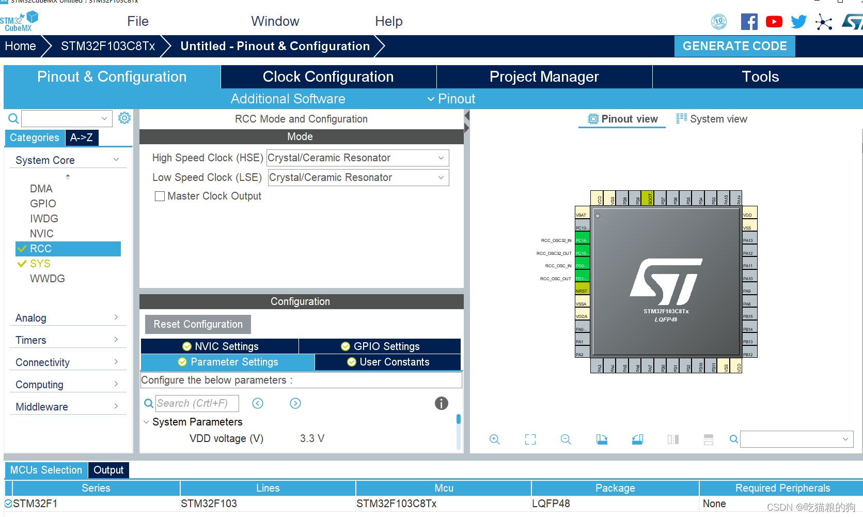
Task: Switch to the A->Z list tab
Action: 82,138
